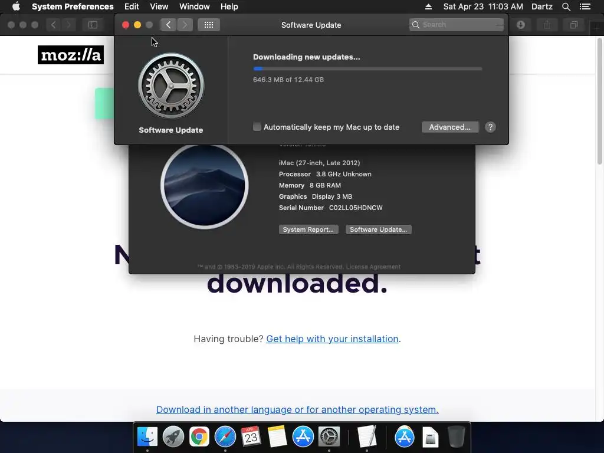The height and width of the screenshot is (453, 604).
Task: Go back in System Preferences
Action: [168, 25]
